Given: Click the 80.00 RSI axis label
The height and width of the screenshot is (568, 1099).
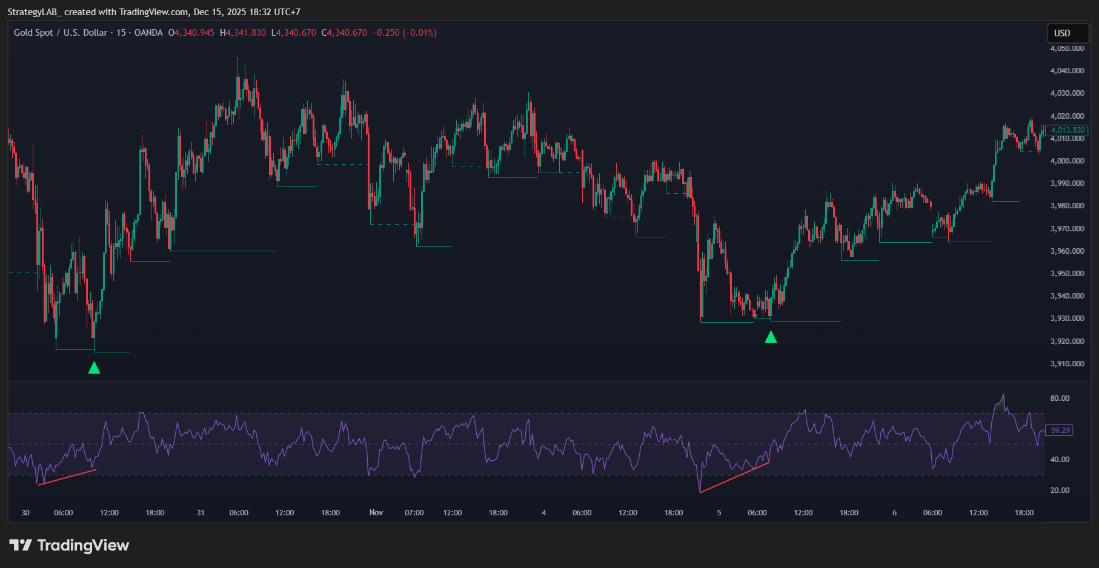Looking at the screenshot, I should coord(1060,398).
